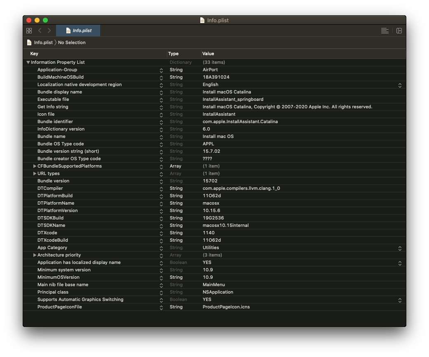This screenshot has height=357, width=429.
Task: Click No Selection in breadcrumb bar
Action: click(72, 42)
